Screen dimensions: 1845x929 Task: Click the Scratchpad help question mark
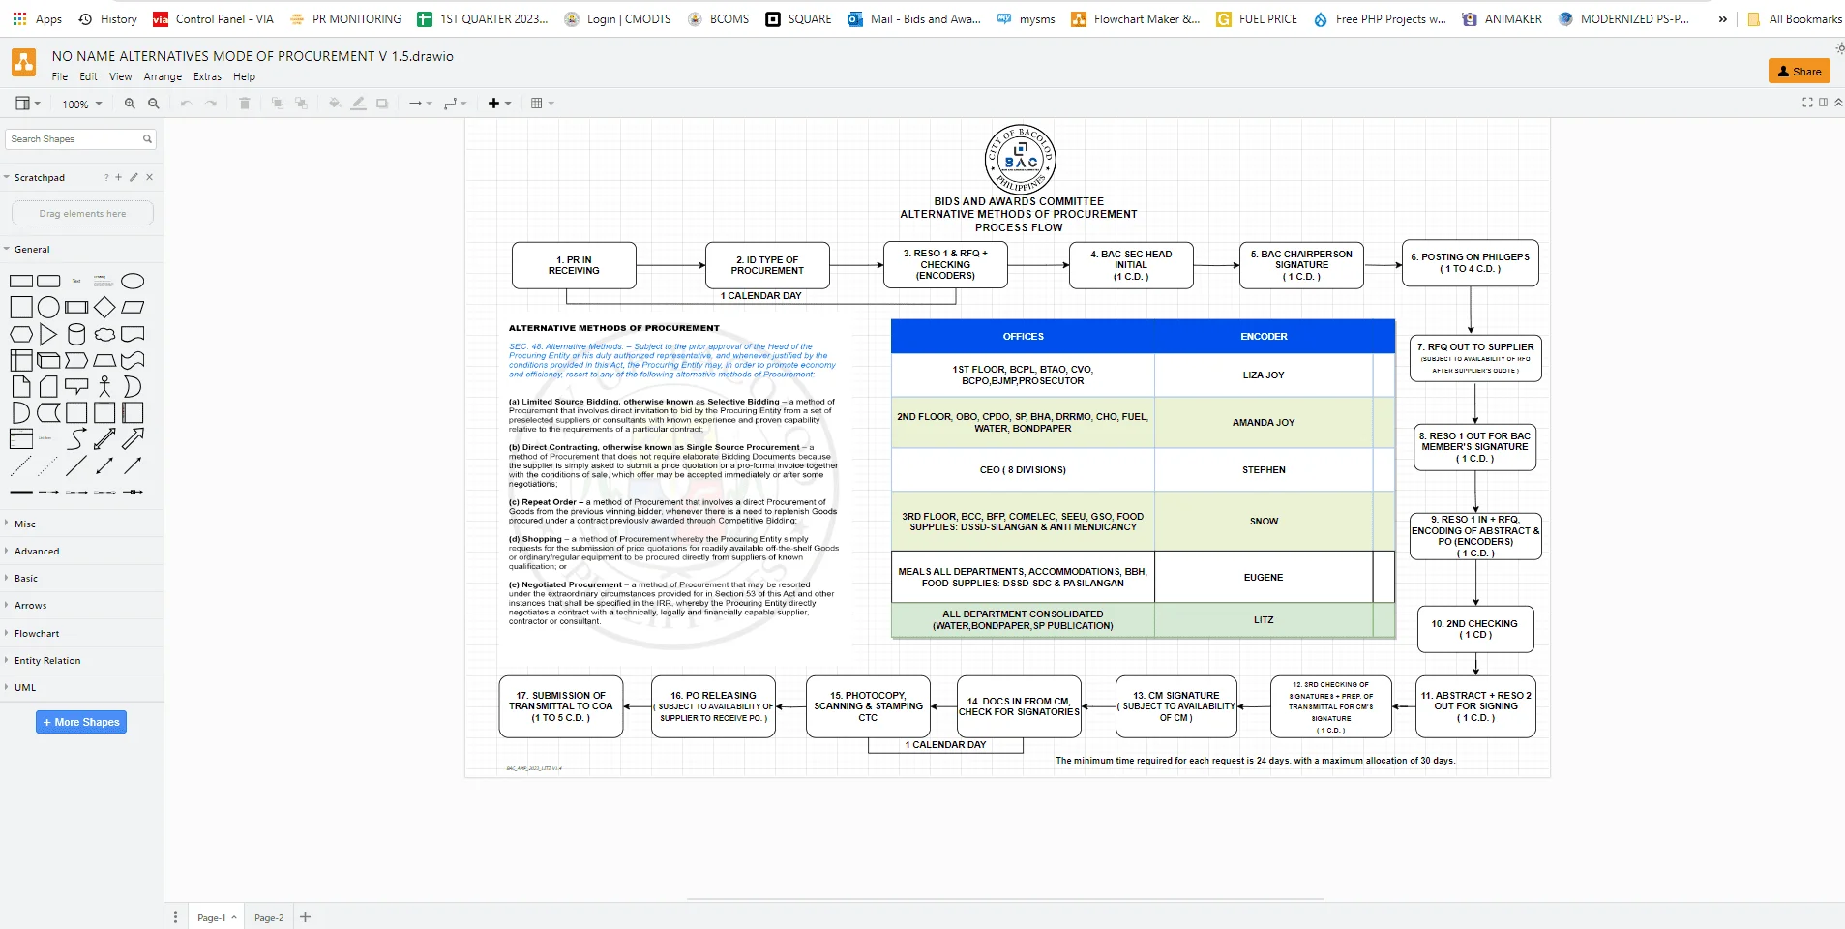106,178
